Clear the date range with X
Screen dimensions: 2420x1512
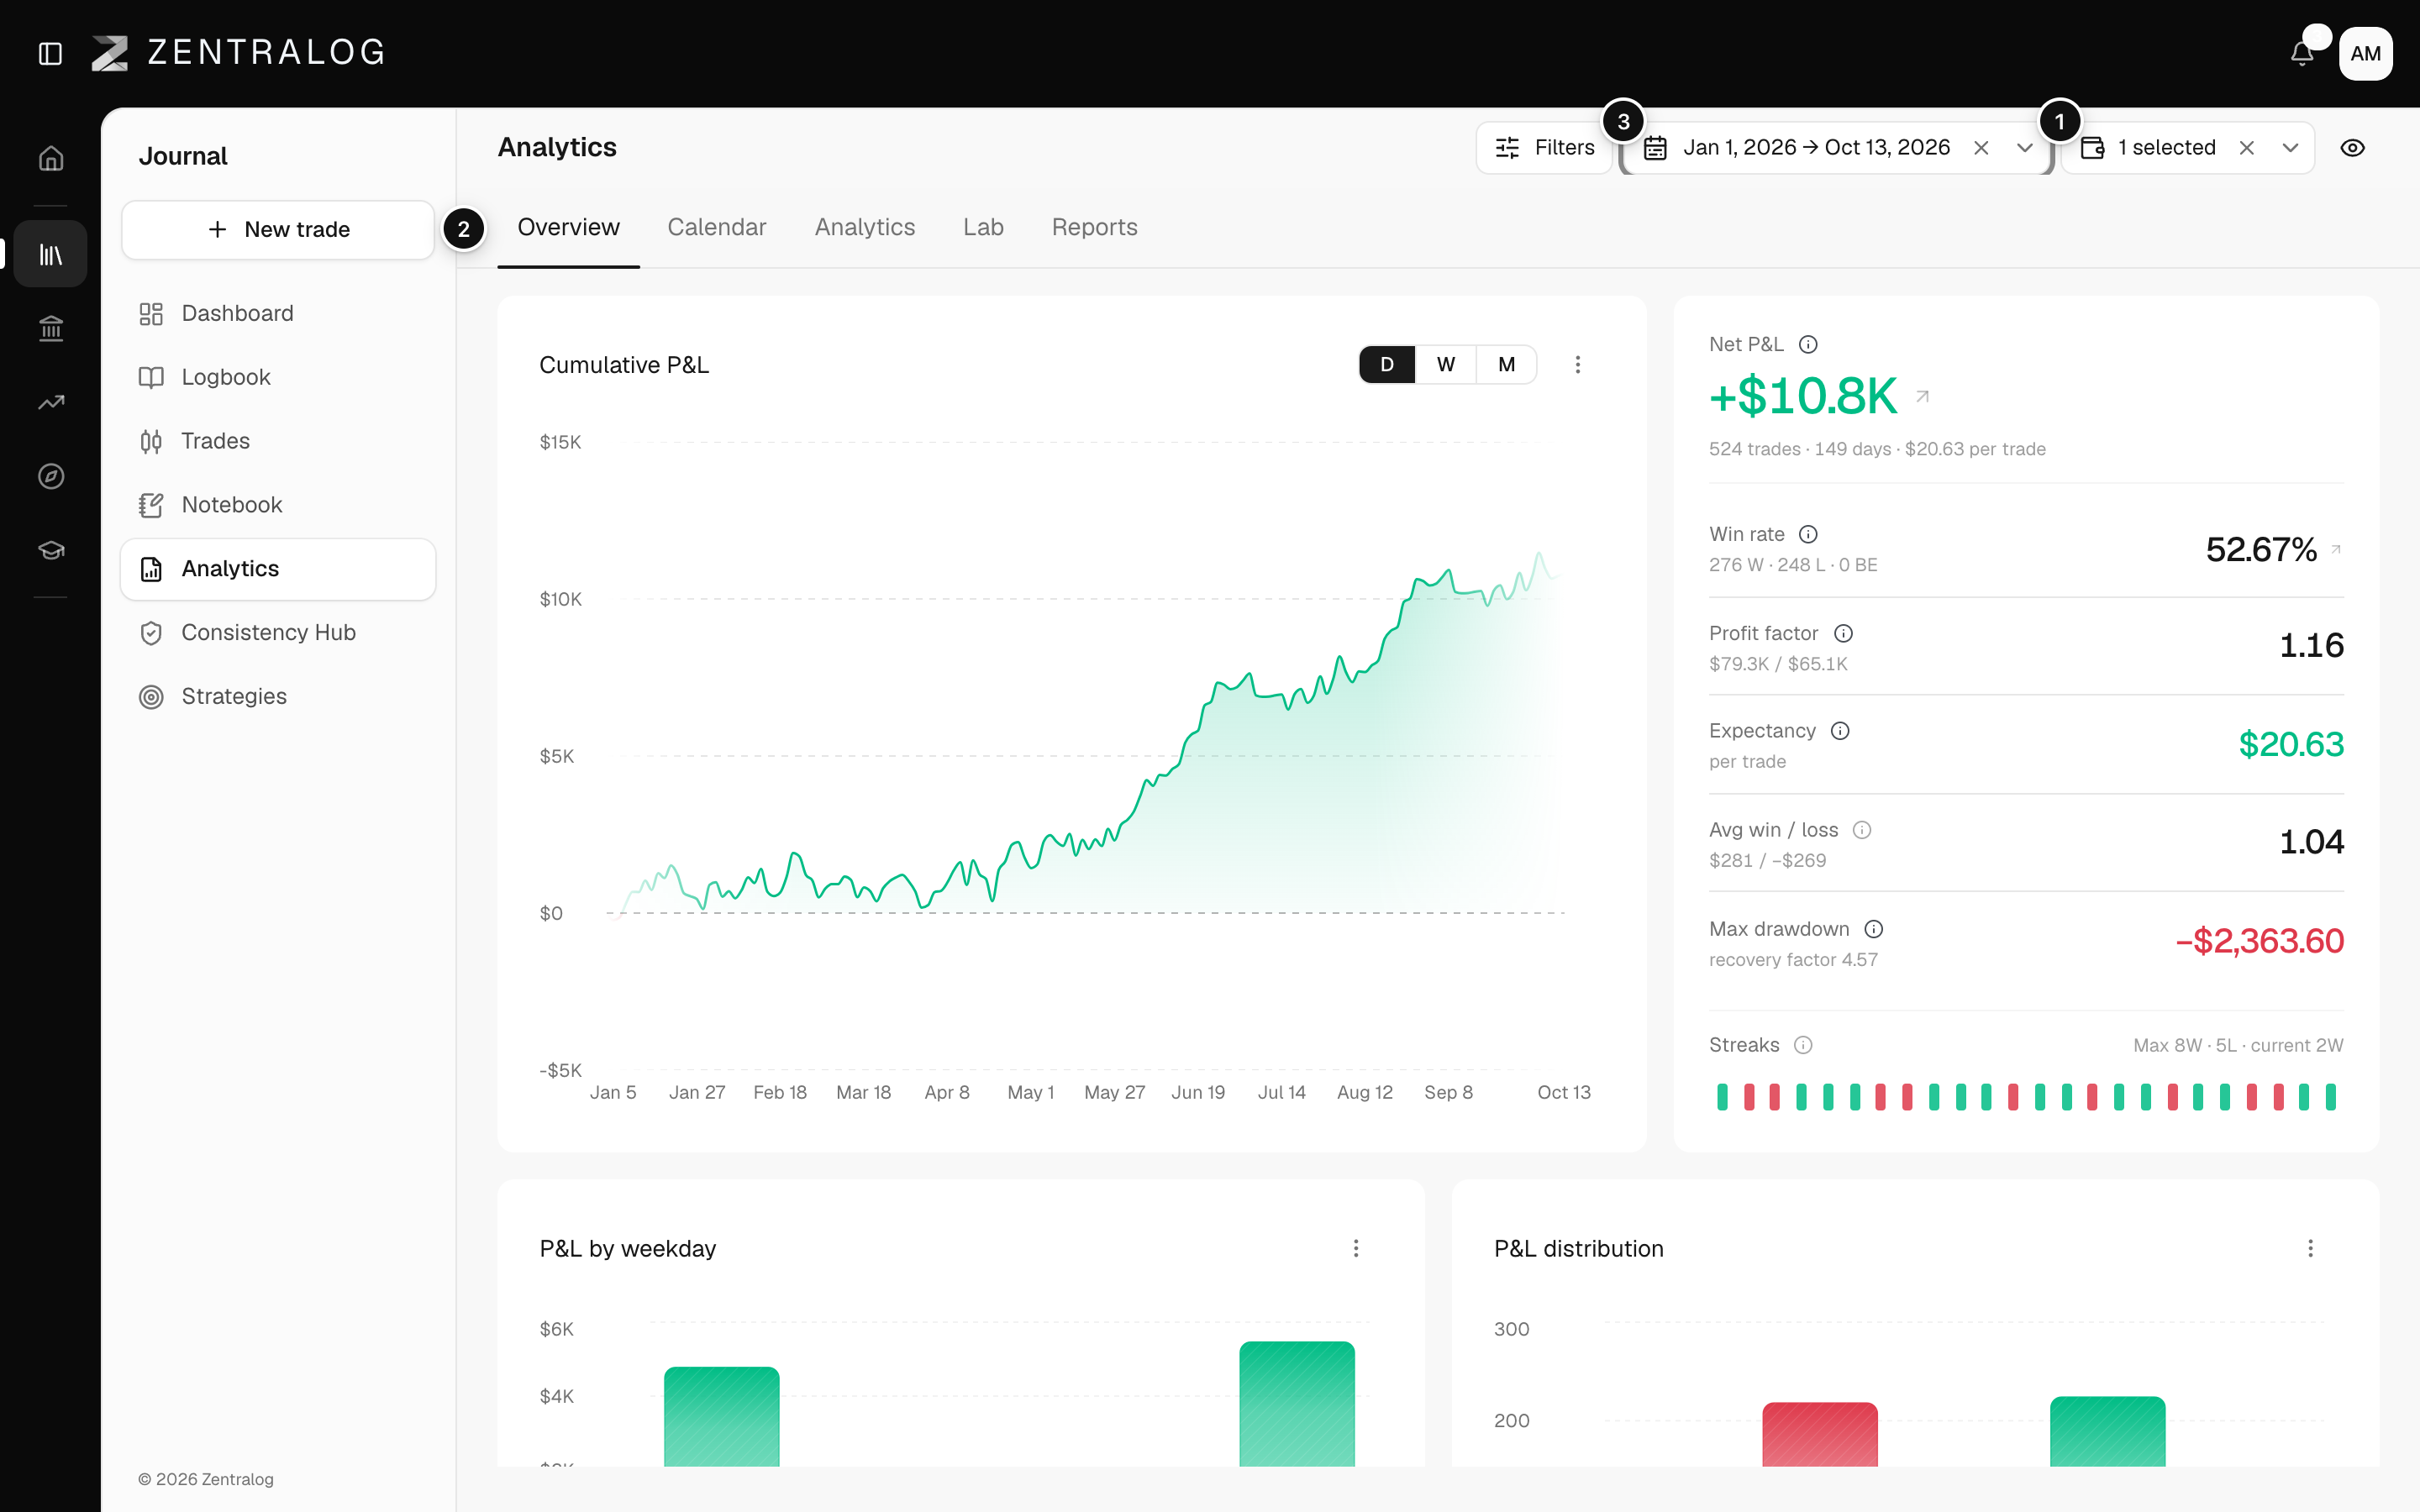1981,148
